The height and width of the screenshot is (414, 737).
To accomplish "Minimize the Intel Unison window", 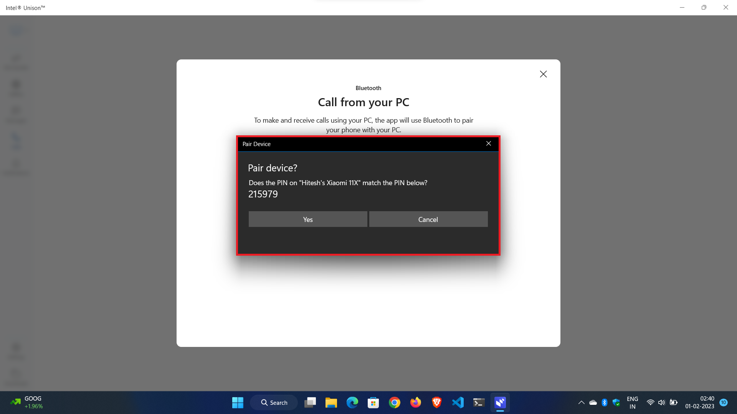I will coord(682,7).
